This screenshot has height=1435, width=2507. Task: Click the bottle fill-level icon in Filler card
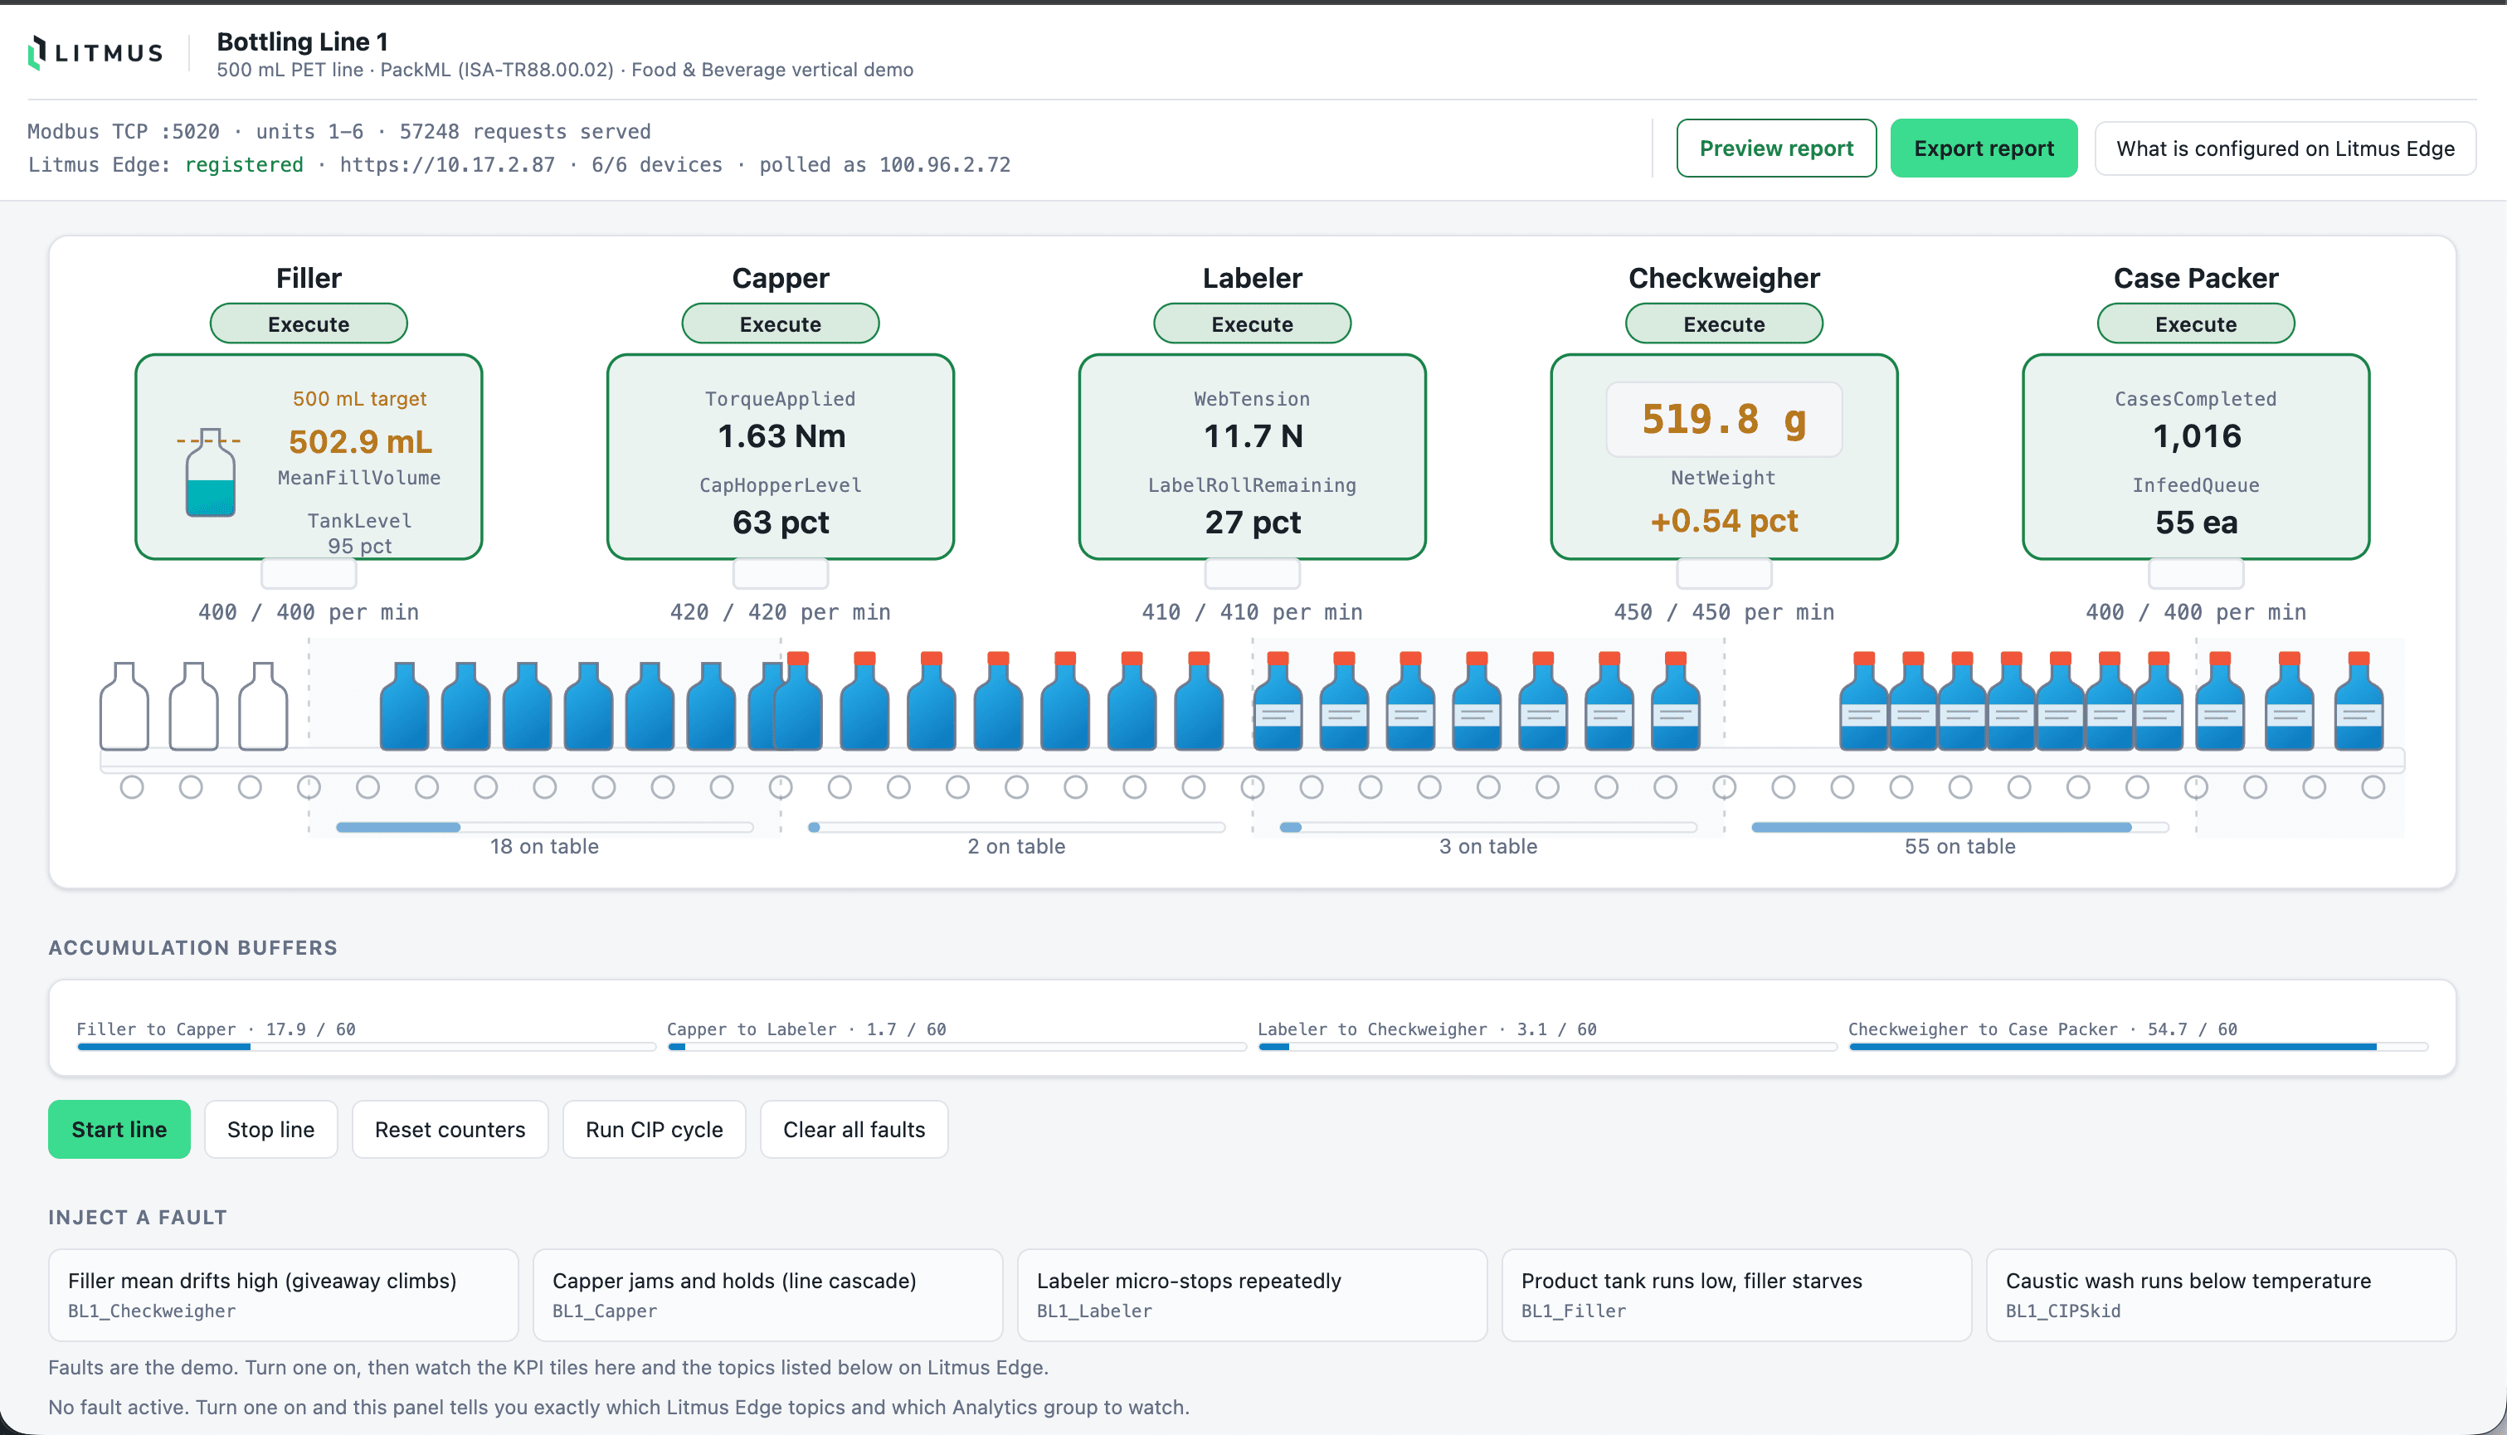pos(210,472)
